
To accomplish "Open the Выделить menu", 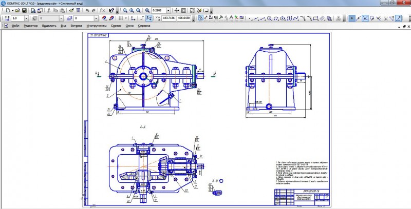I will click(x=49, y=26).
